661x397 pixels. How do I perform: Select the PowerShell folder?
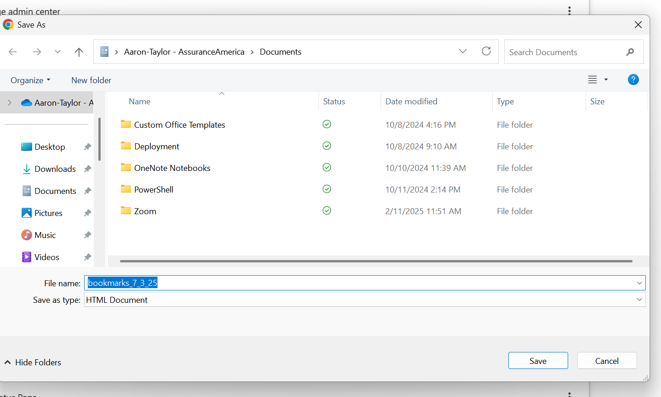click(154, 190)
